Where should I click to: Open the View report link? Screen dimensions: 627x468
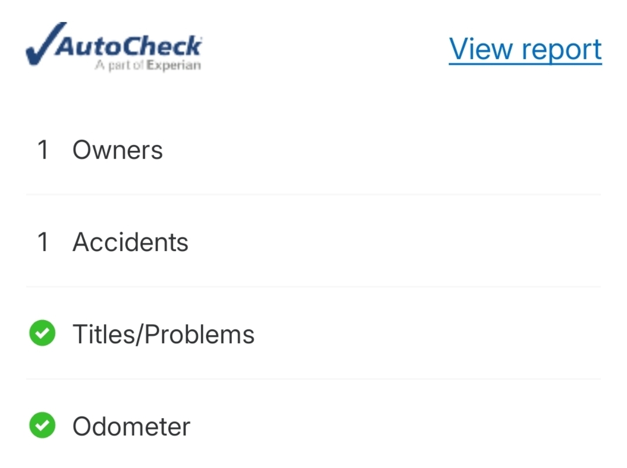525,49
